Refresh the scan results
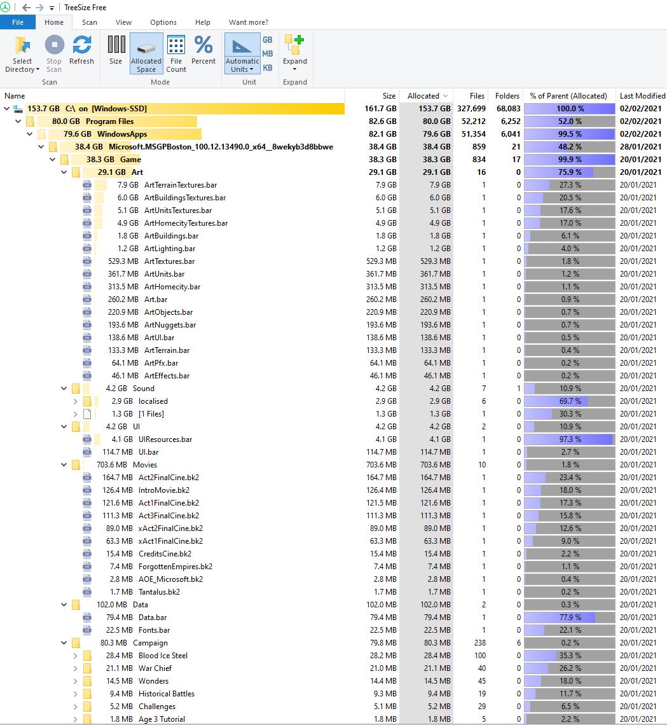The width and height of the screenshot is (667, 725). (x=81, y=51)
